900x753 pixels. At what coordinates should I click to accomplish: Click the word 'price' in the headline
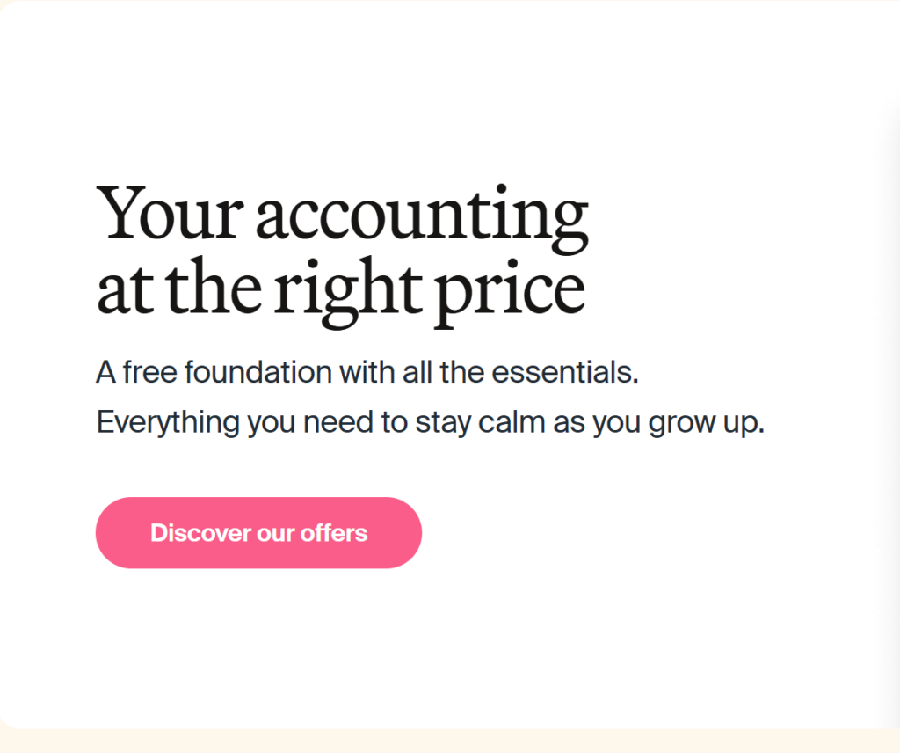[x=509, y=294]
